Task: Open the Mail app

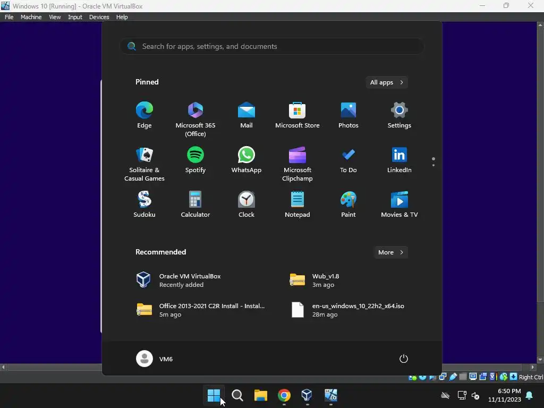Action: pyautogui.click(x=246, y=116)
